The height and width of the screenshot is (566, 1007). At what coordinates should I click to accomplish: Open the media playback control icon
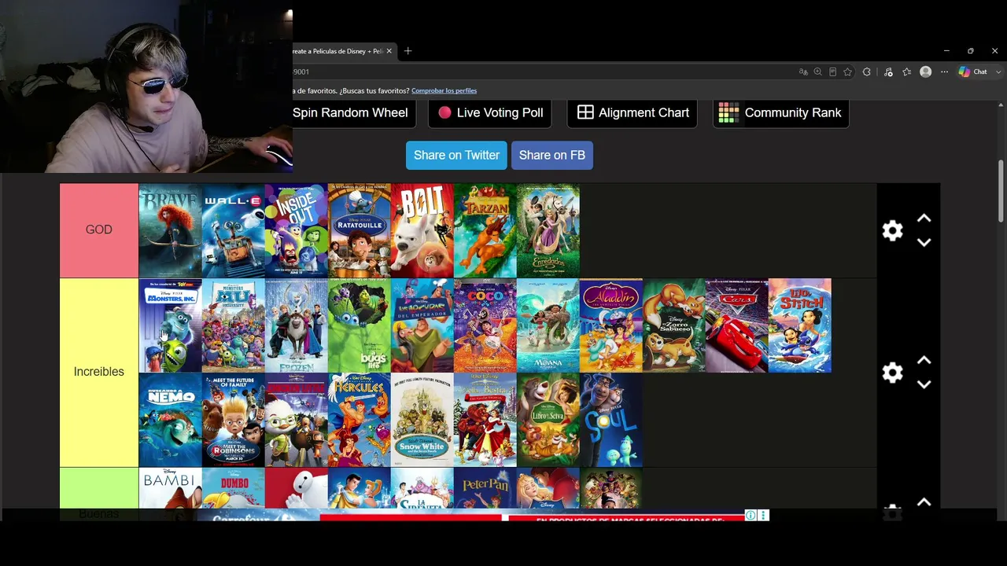click(x=888, y=72)
